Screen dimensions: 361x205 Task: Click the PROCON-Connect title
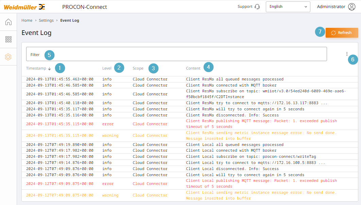[85, 7]
